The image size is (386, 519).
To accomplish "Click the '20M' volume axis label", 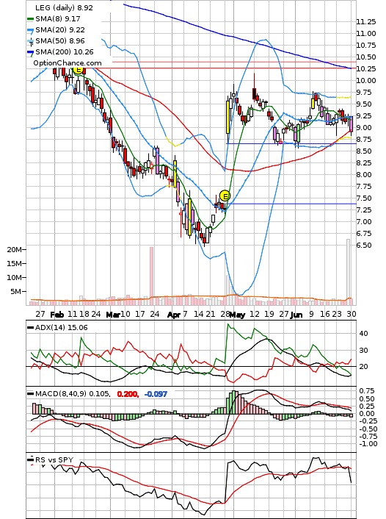I will (x=14, y=249).
